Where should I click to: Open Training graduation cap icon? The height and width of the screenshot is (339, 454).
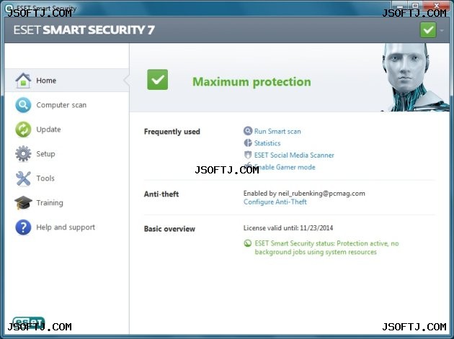pyautogui.click(x=23, y=202)
